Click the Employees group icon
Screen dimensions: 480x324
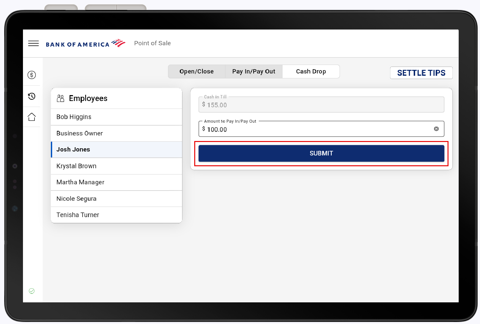click(x=60, y=98)
